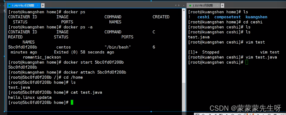Click the '[1]+ Stopped' job status text
Image resolution: width=286 pixels, height=115 pixels.
pyautogui.click(x=203, y=52)
